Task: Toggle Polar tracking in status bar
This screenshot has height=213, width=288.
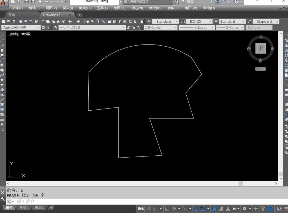Action: [x=174, y=209]
